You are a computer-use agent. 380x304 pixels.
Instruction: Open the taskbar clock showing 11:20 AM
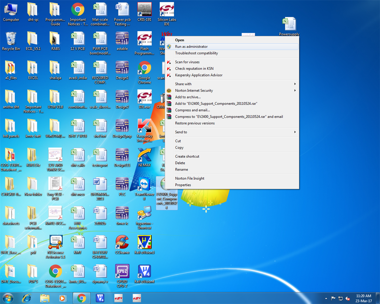363,298
